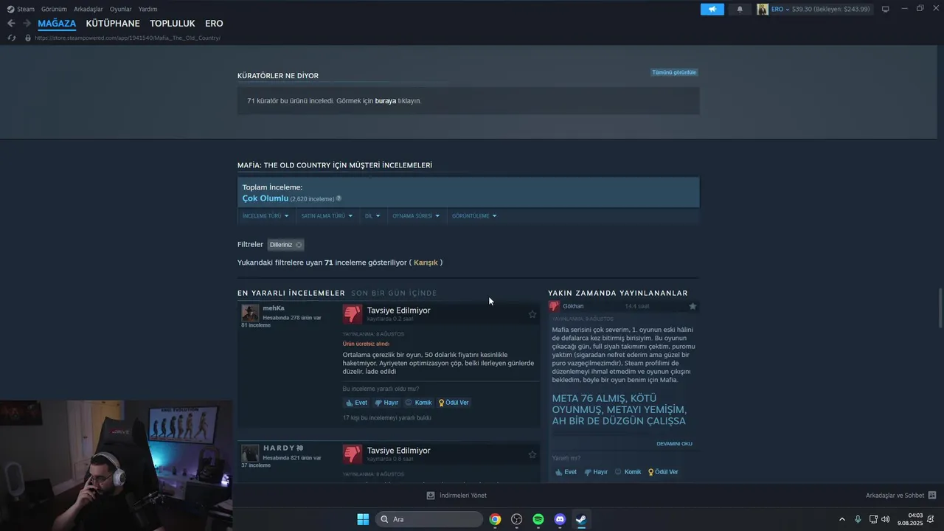Reload the store page

(11, 38)
